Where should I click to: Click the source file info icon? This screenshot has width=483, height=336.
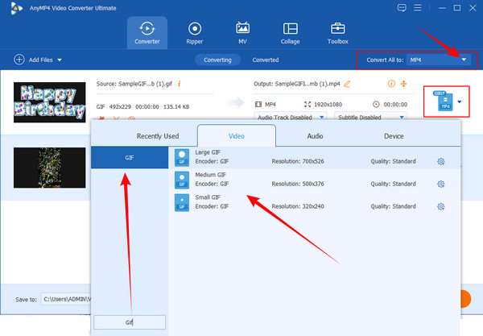179,84
